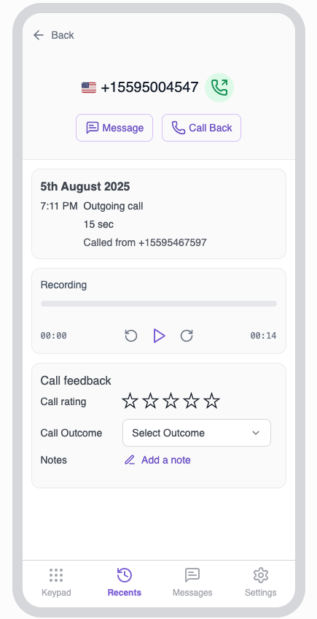Rate the call five stars
The image size is (317, 619).
point(212,401)
